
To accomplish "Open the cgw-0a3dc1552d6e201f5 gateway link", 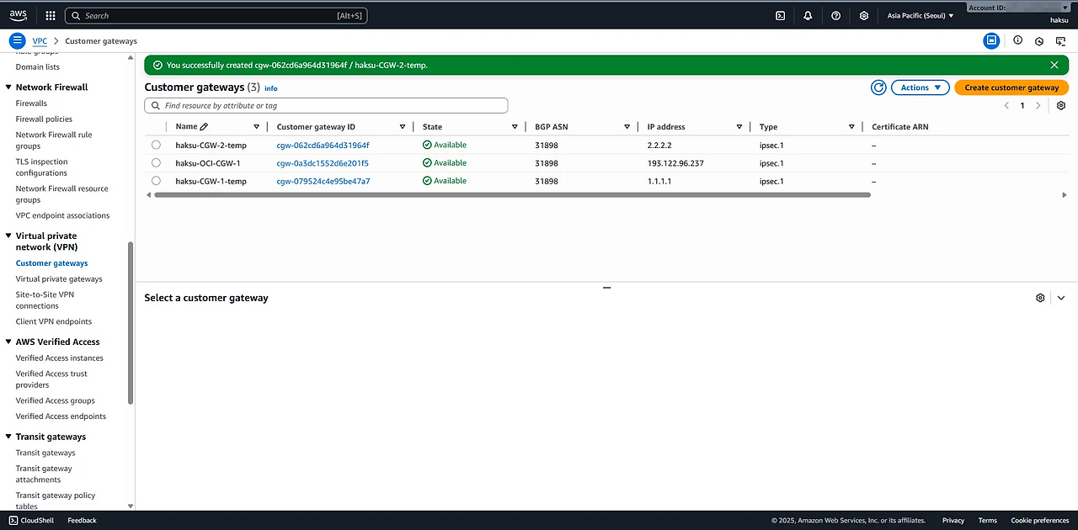I will click(323, 163).
